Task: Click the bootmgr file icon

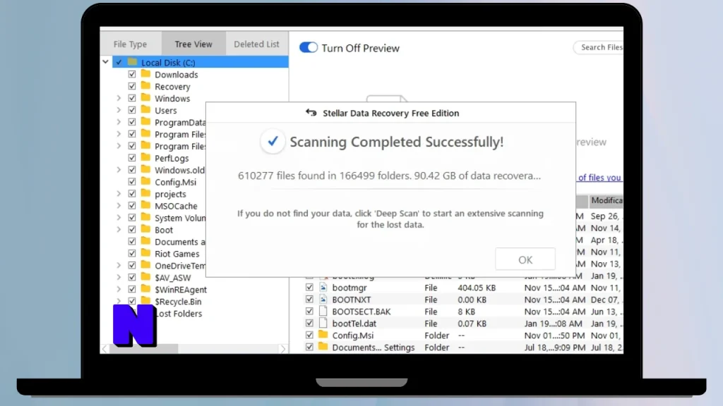Action: click(x=323, y=288)
